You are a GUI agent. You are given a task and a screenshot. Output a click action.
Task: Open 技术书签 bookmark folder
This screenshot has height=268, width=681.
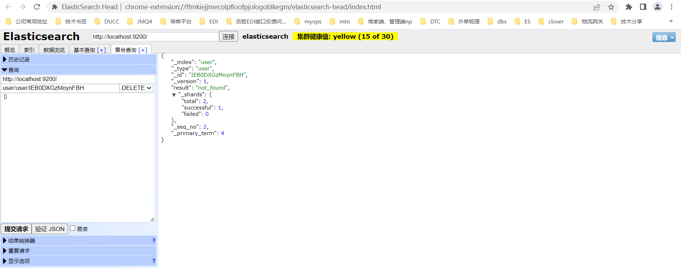[x=71, y=22]
